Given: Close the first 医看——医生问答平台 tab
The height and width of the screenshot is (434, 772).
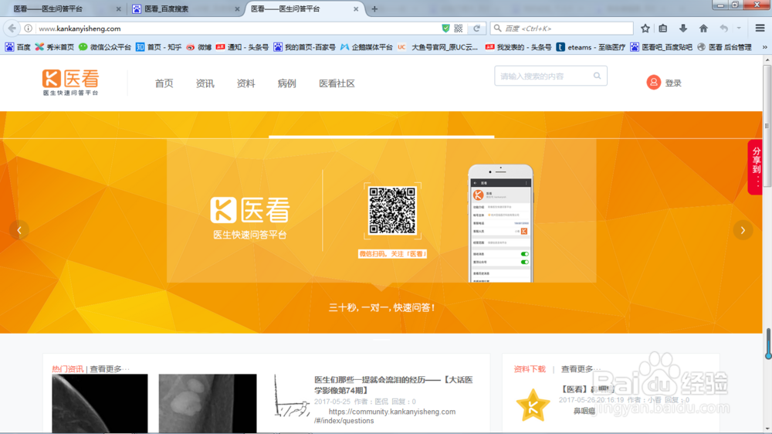Looking at the screenshot, I should (118, 8).
